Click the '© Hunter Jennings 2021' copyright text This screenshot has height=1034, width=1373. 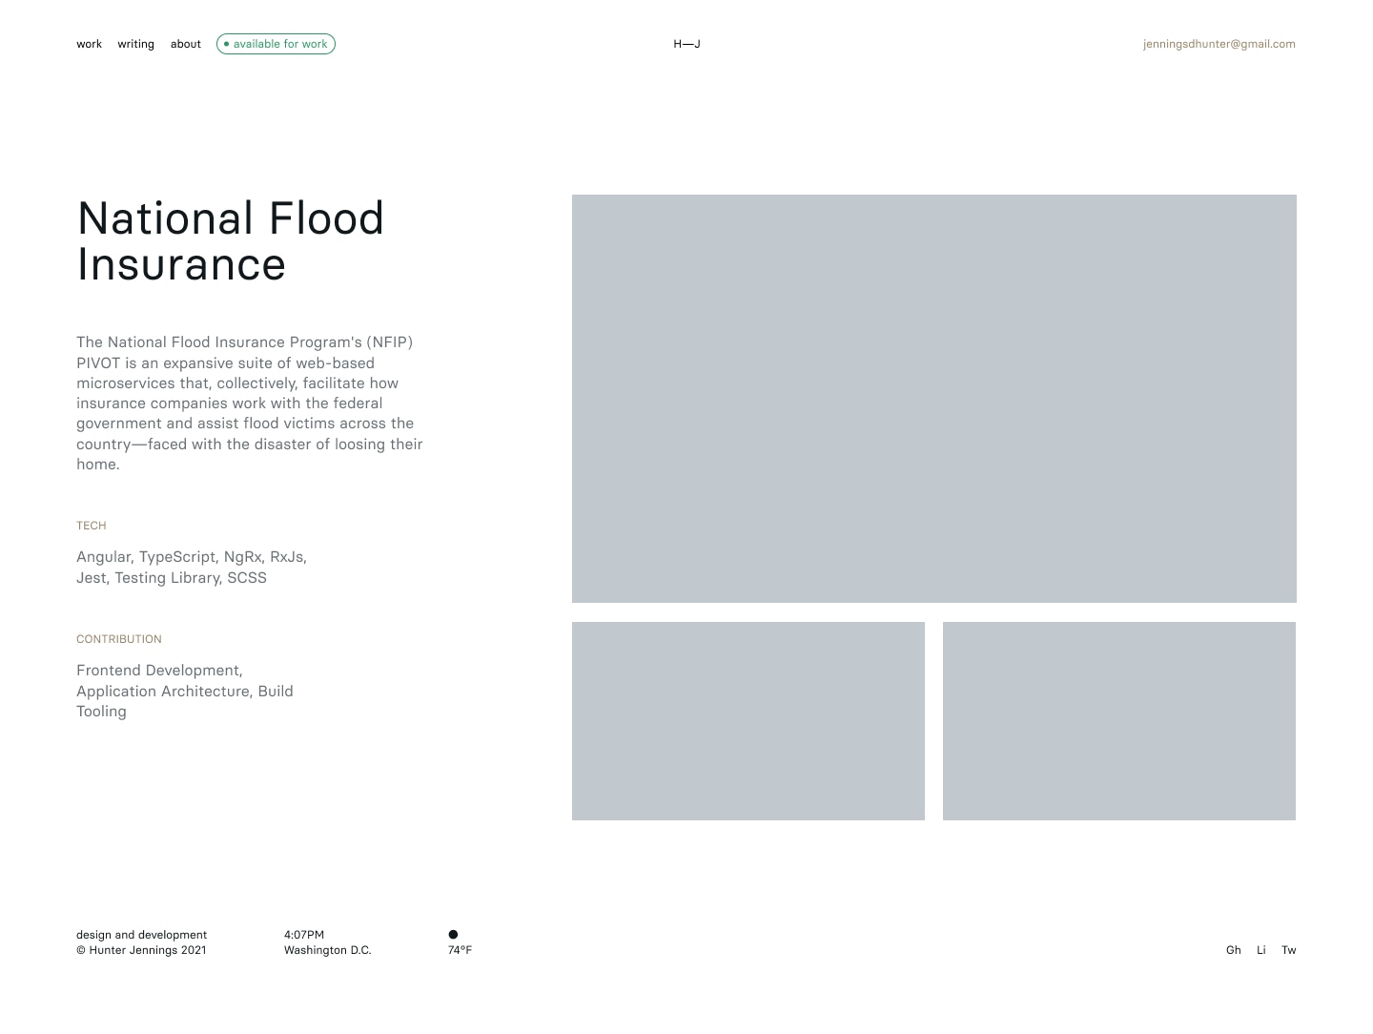coord(141,950)
